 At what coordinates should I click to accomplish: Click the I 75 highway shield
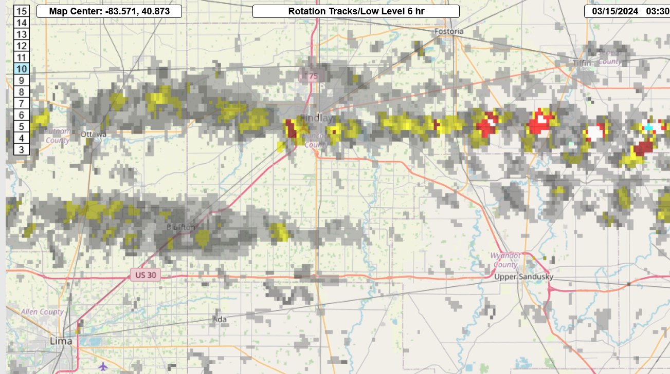coord(311,76)
